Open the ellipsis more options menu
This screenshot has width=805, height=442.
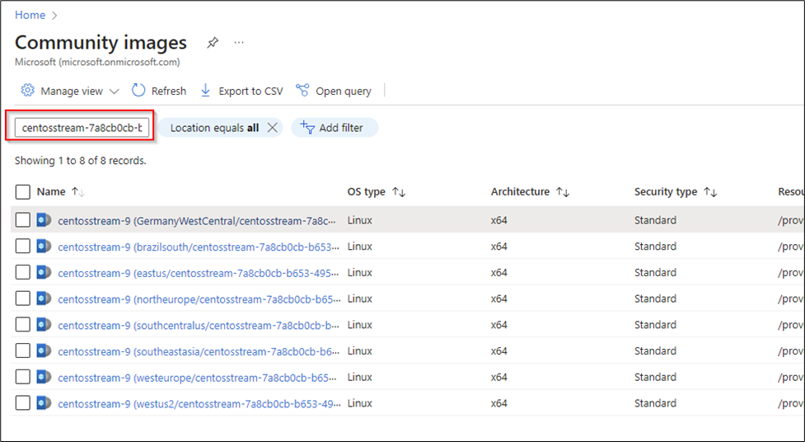pos(239,43)
